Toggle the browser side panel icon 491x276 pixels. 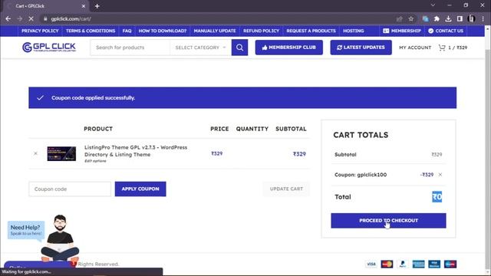[x=460, y=18]
